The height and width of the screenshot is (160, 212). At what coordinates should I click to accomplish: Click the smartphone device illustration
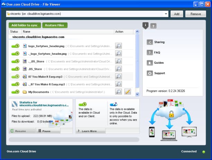click(x=152, y=132)
